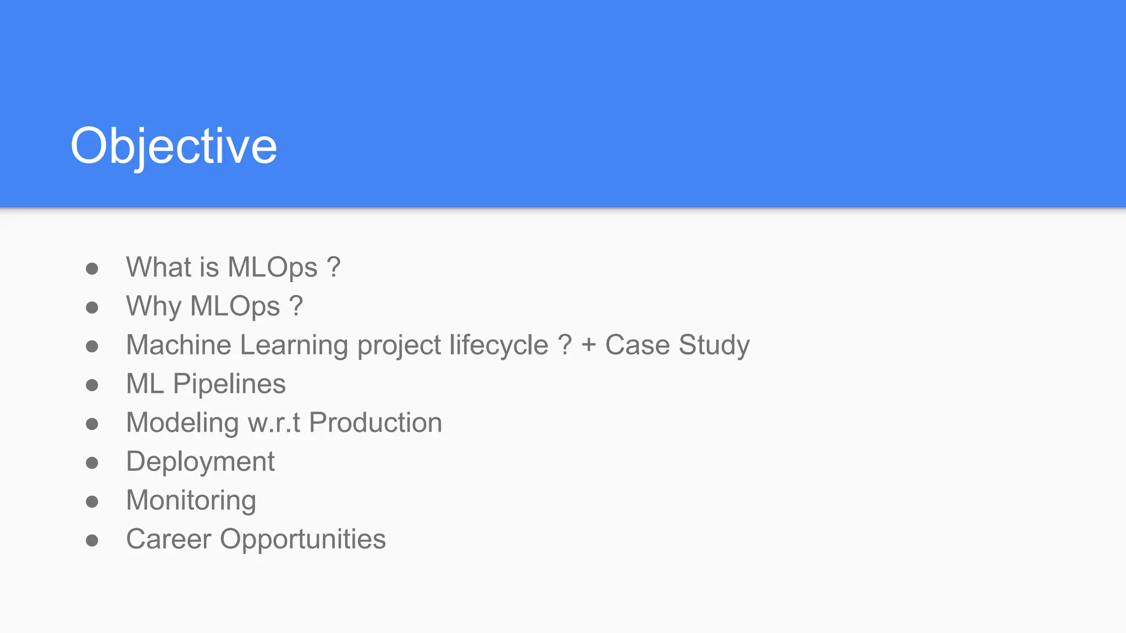1126x633 pixels.
Task: Click "Modeling w.r.t Production" text
Action: pos(284,423)
